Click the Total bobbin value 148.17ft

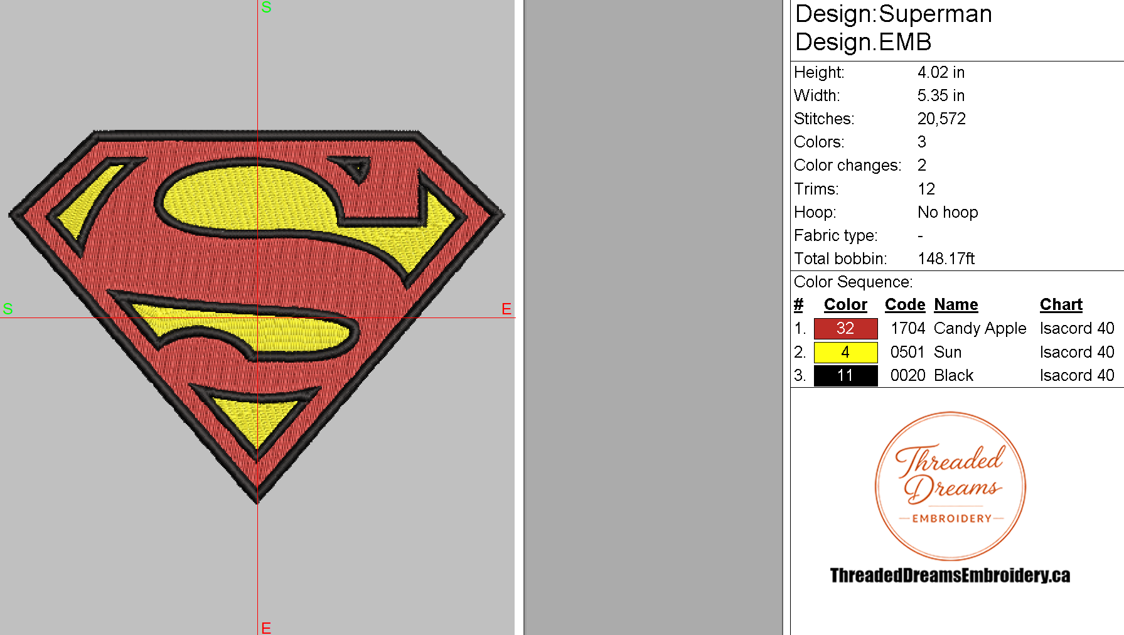946,259
